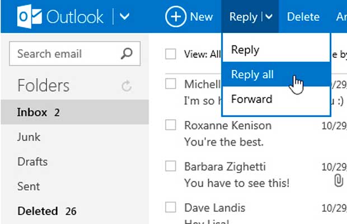Open the View: All filter dropdown
The image size is (347, 224).
point(202,54)
